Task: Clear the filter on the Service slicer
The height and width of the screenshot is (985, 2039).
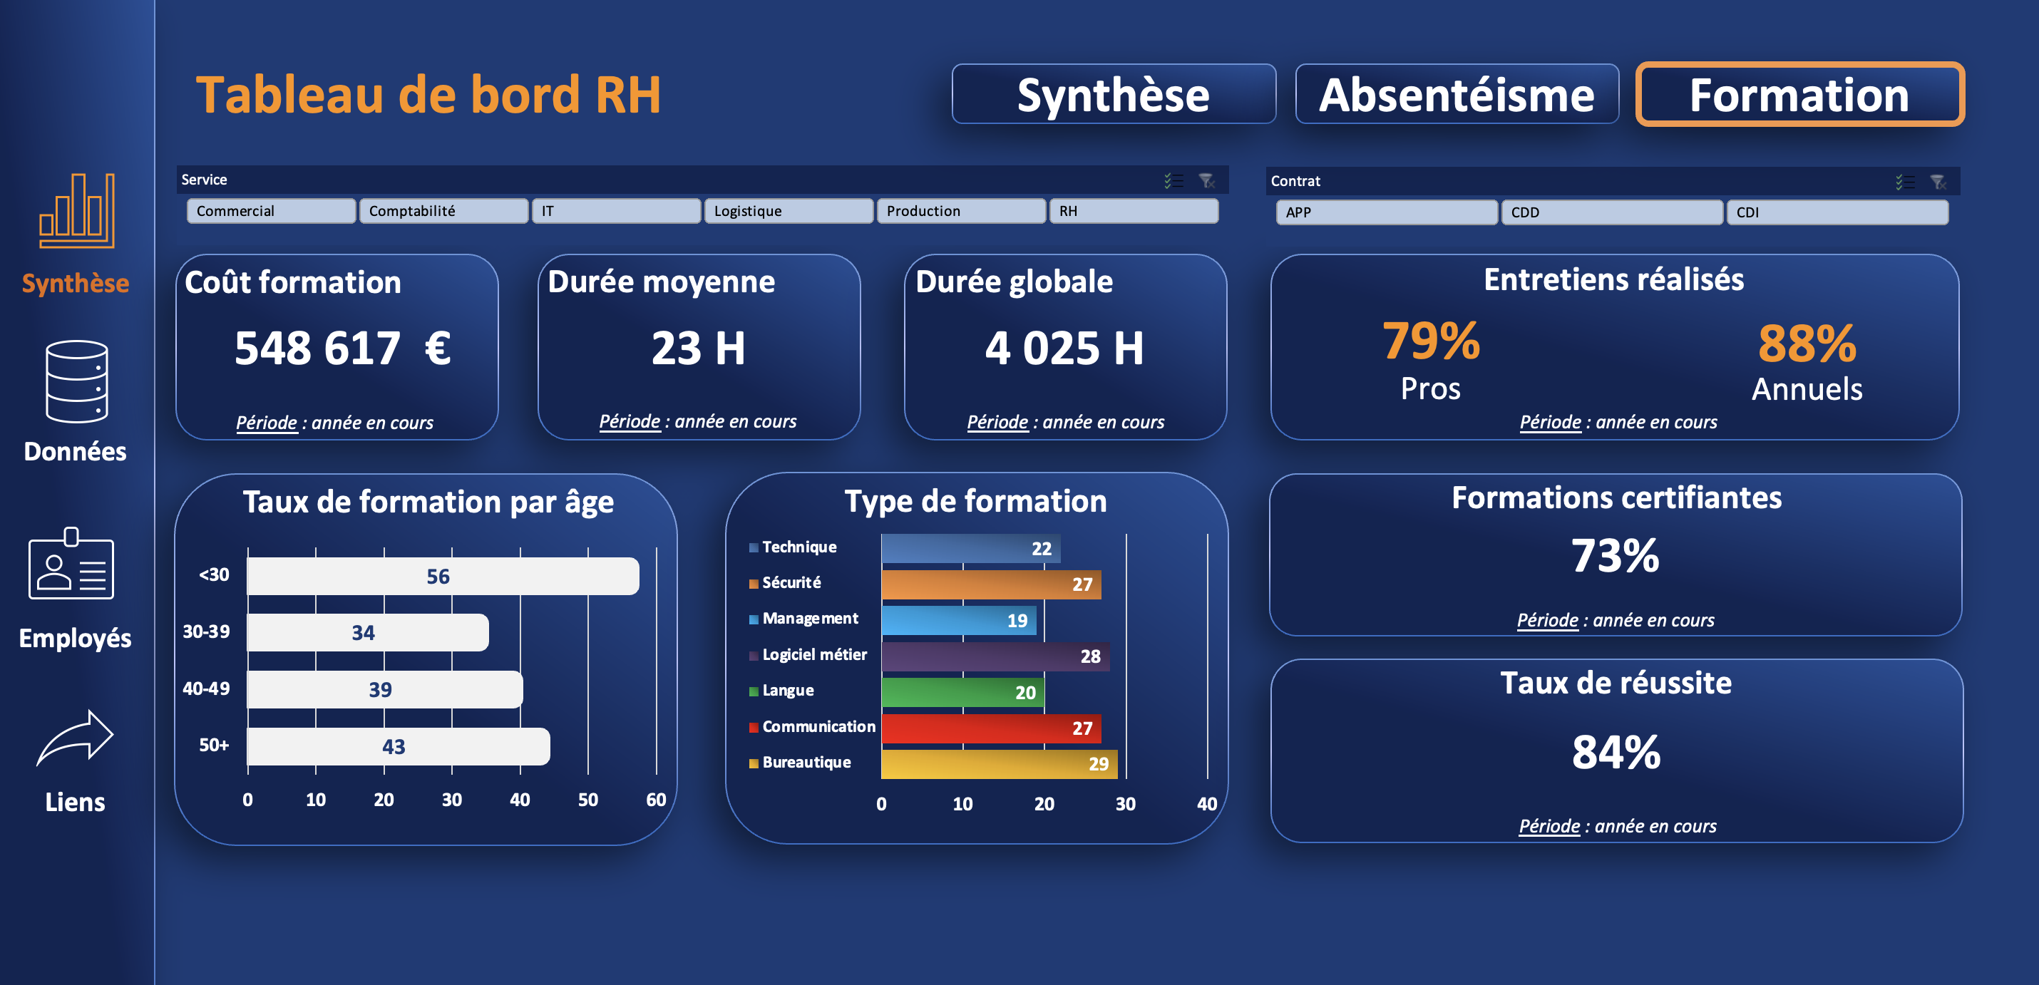Action: [x=1206, y=180]
